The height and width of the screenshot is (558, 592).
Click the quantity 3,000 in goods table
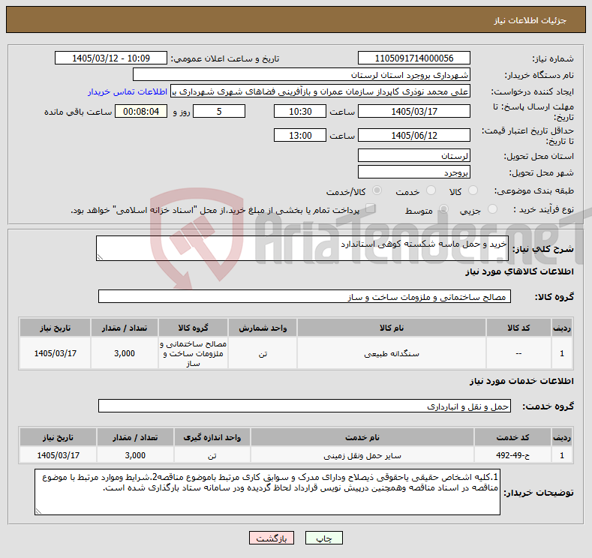coord(125,353)
